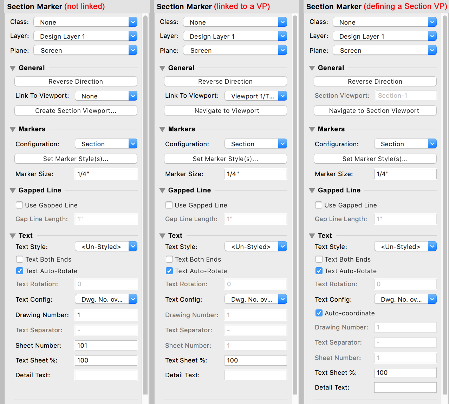Open the Link To Viewport dropdown showing Viewport 1
Image resolution: width=449 pixels, height=404 pixels.
255,96
